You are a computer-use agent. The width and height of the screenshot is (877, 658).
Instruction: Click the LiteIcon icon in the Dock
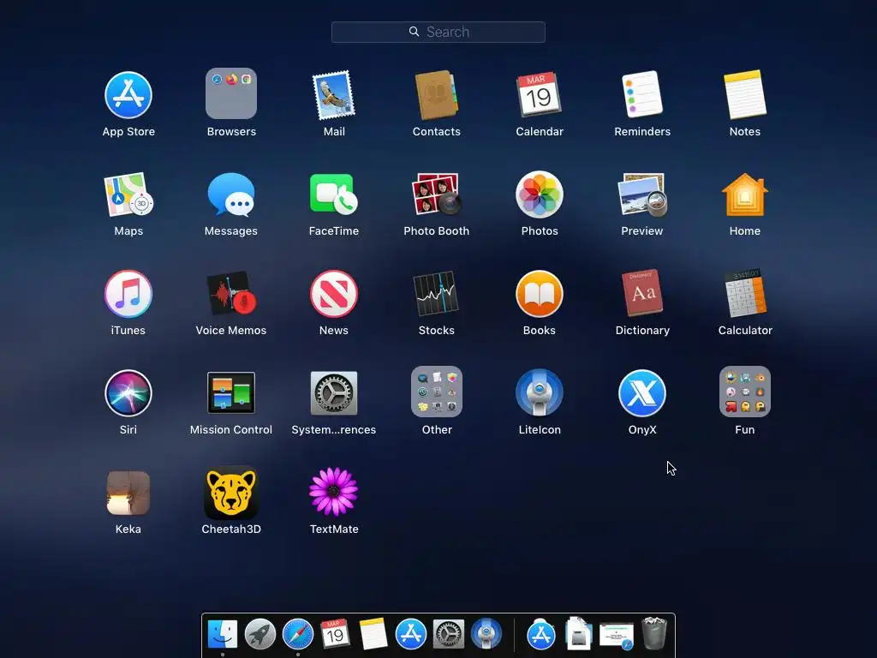[x=486, y=634]
